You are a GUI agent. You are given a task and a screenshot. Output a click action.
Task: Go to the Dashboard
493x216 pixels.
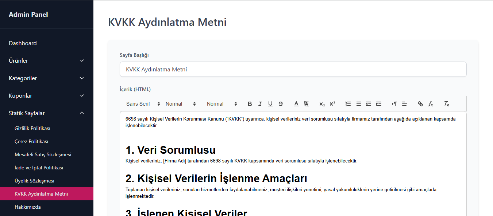[23, 43]
